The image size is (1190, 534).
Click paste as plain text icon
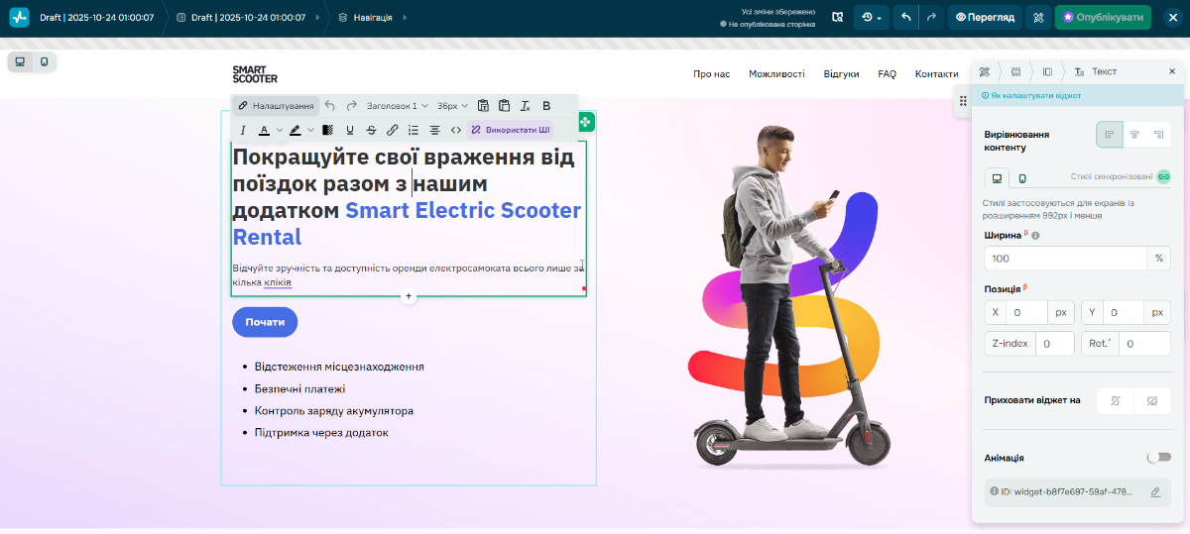click(483, 105)
